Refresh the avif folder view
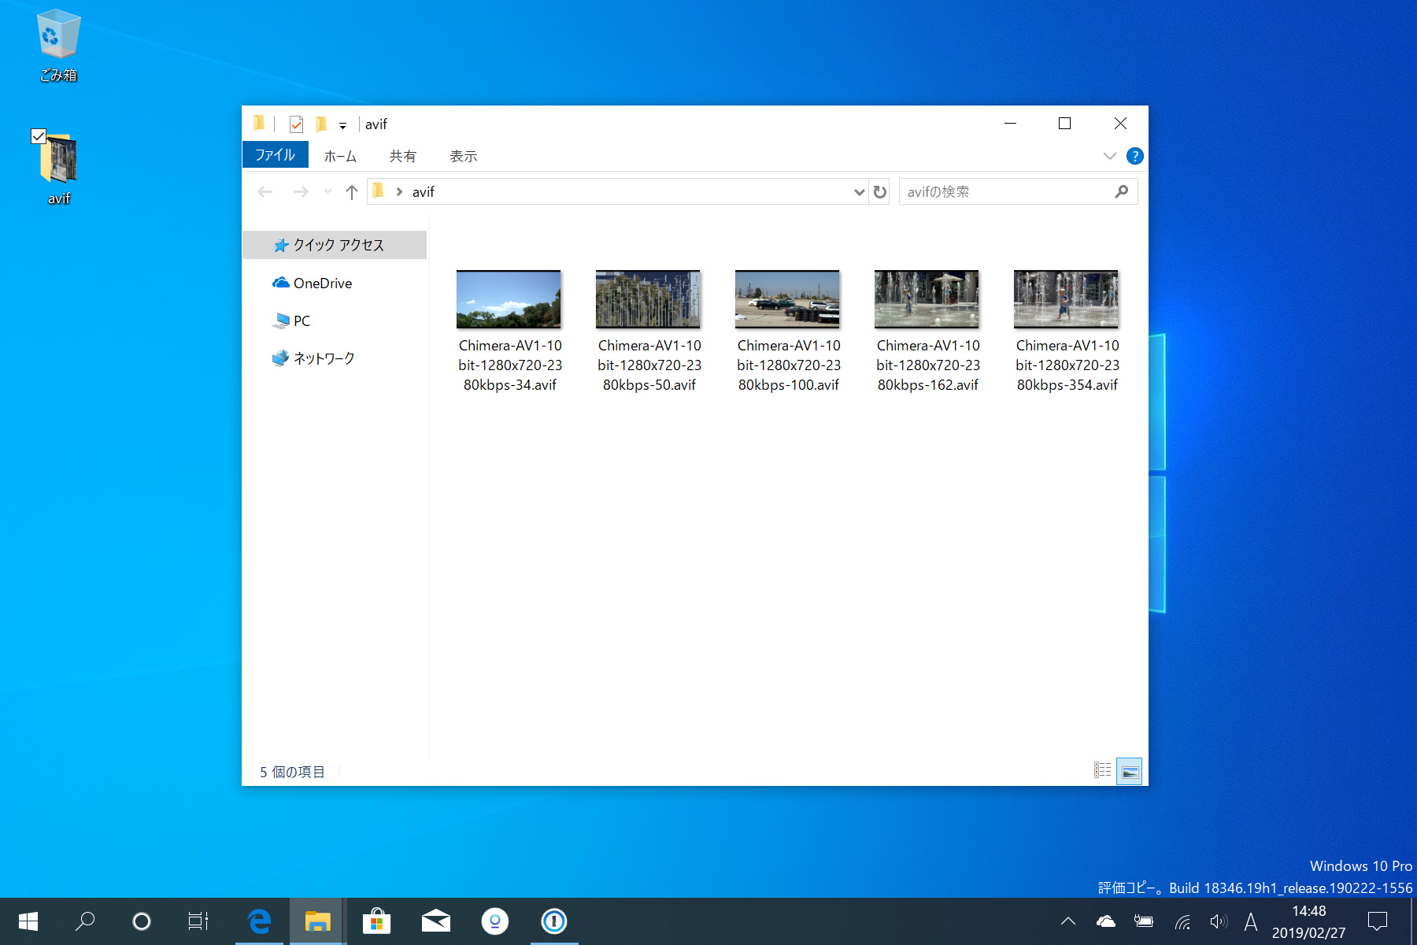 coord(879,191)
